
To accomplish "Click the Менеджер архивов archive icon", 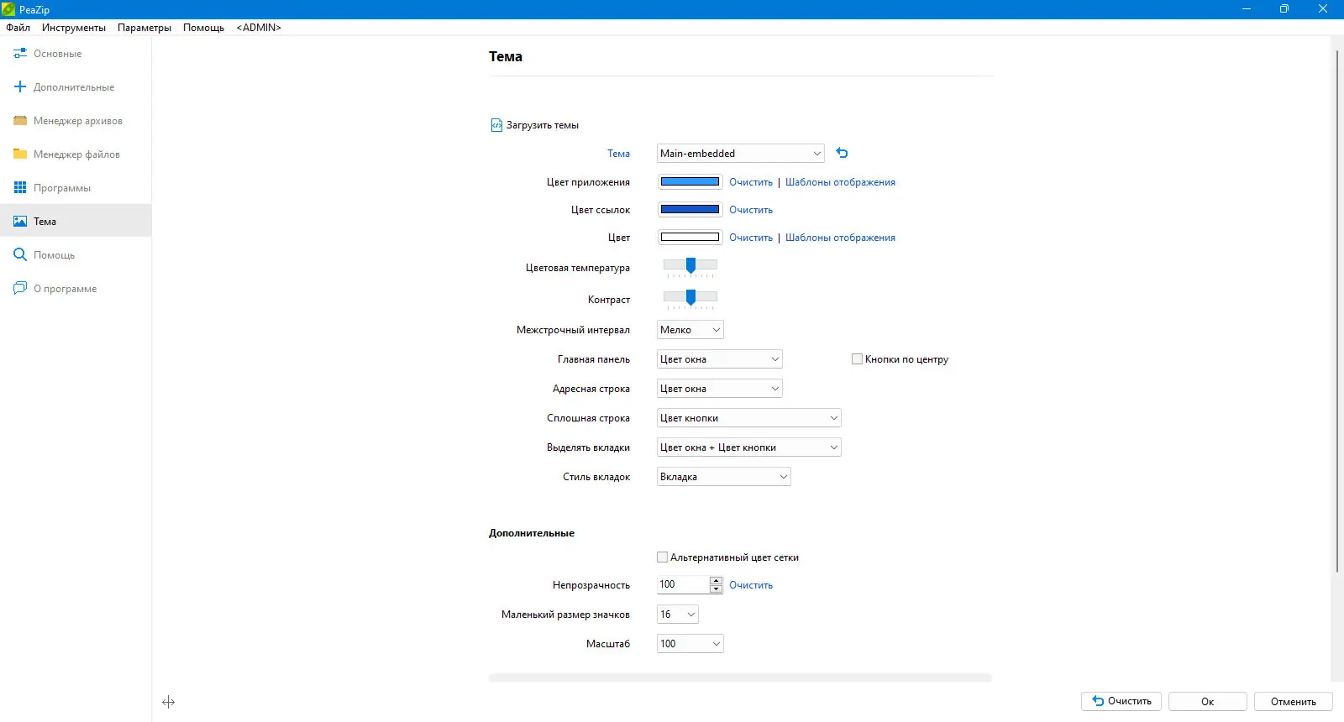I will (x=20, y=120).
